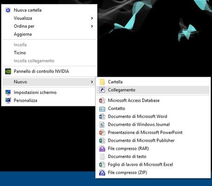The width and height of the screenshot is (212, 186).
Task: Click the Personalizza icon
Action: [x=8, y=100]
